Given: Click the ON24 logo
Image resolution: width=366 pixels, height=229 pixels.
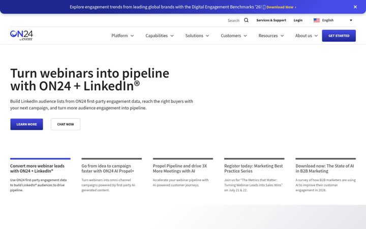Looking at the screenshot, I should click(21, 35).
